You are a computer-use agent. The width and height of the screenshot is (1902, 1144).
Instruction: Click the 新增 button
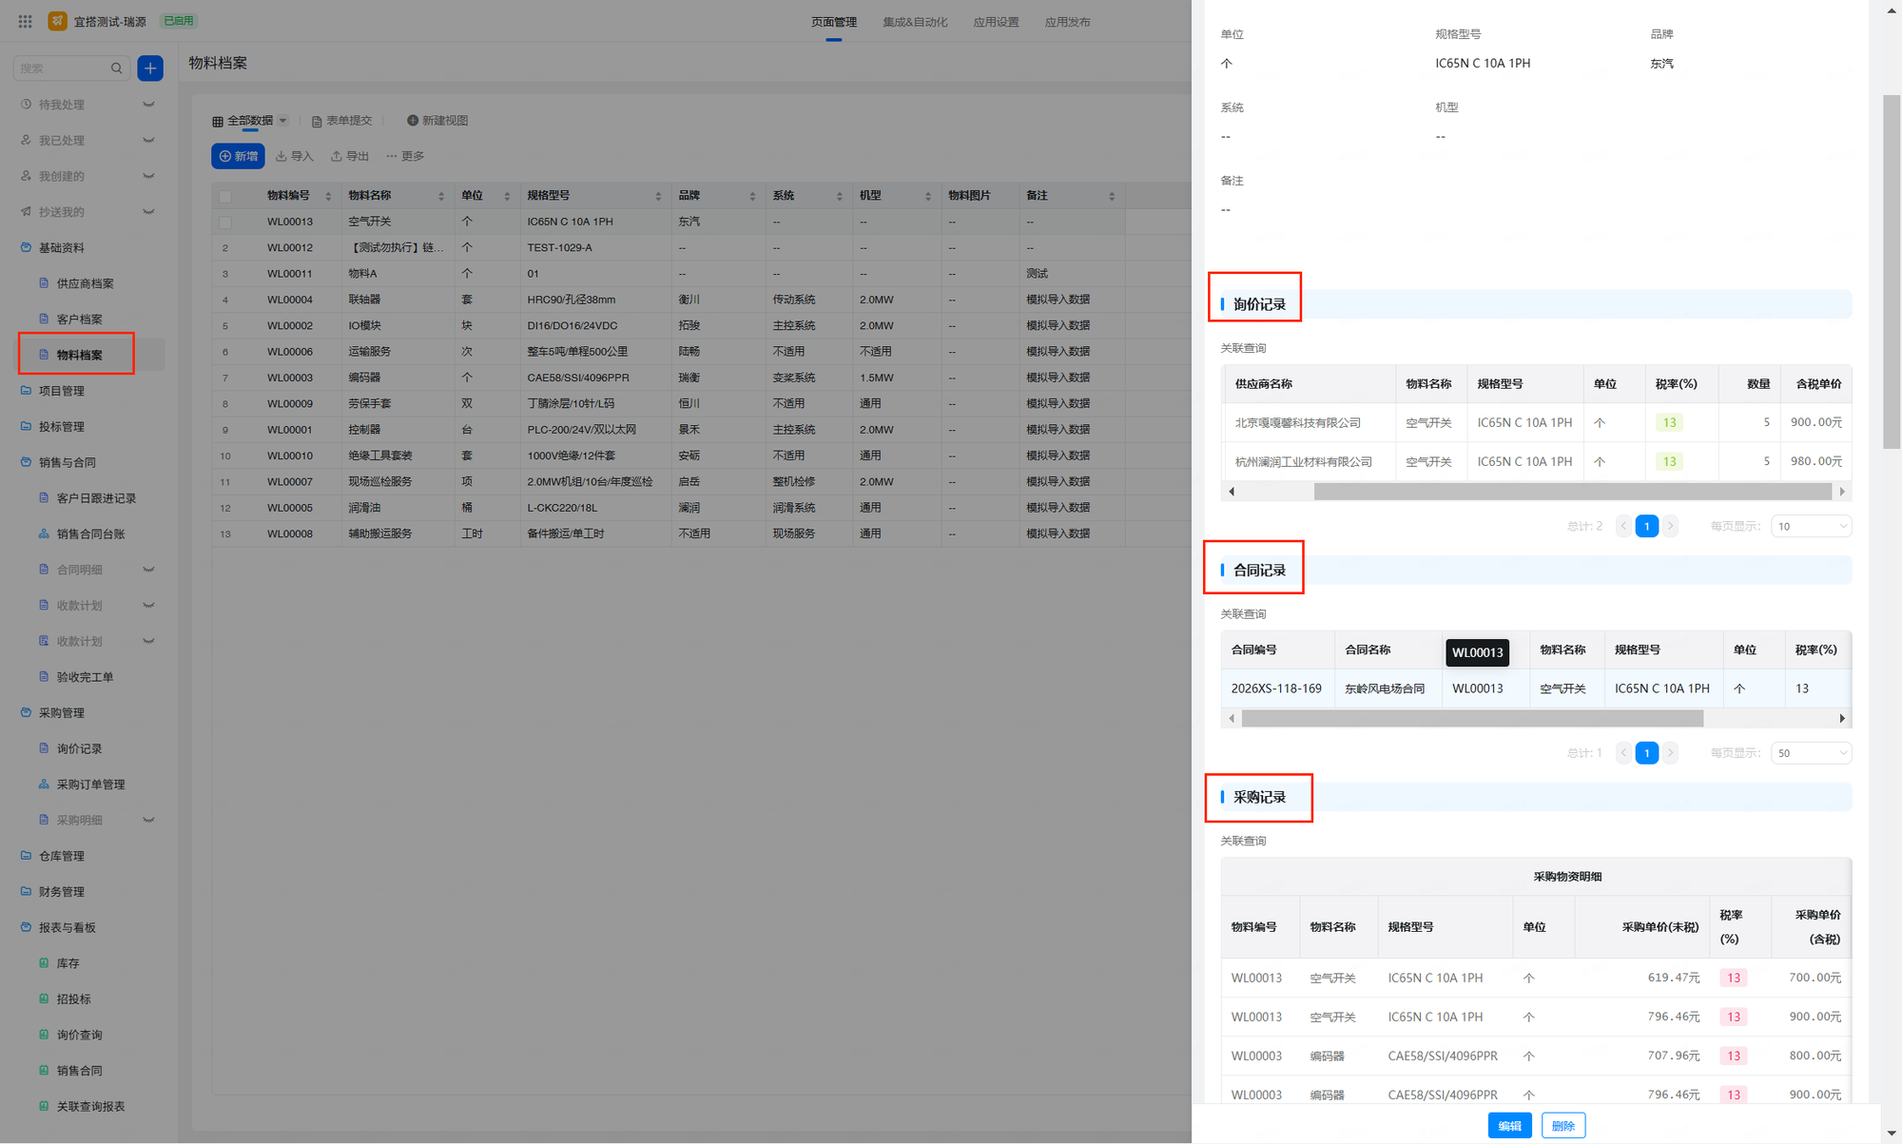tap(238, 156)
